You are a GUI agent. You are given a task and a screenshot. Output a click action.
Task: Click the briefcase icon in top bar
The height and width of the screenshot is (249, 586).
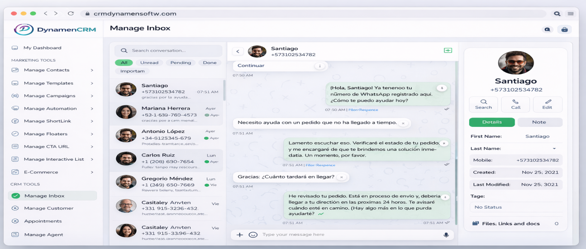tap(564, 30)
